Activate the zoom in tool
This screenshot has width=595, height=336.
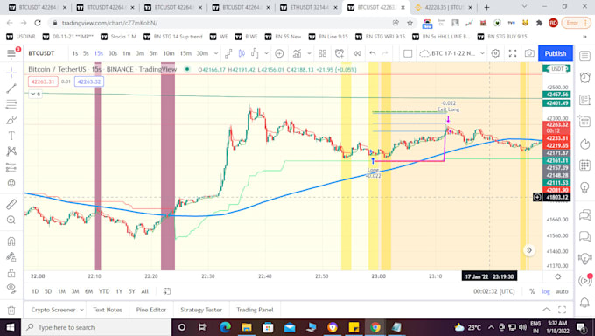[11, 220]
